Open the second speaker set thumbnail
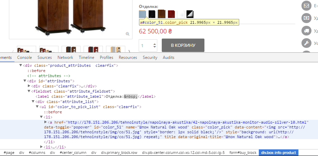318x156 pixels. (x=49, y=49)
